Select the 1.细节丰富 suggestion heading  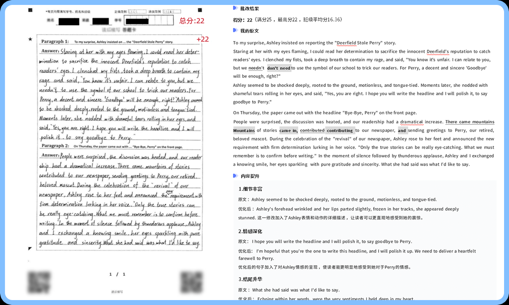click(250, 189)
